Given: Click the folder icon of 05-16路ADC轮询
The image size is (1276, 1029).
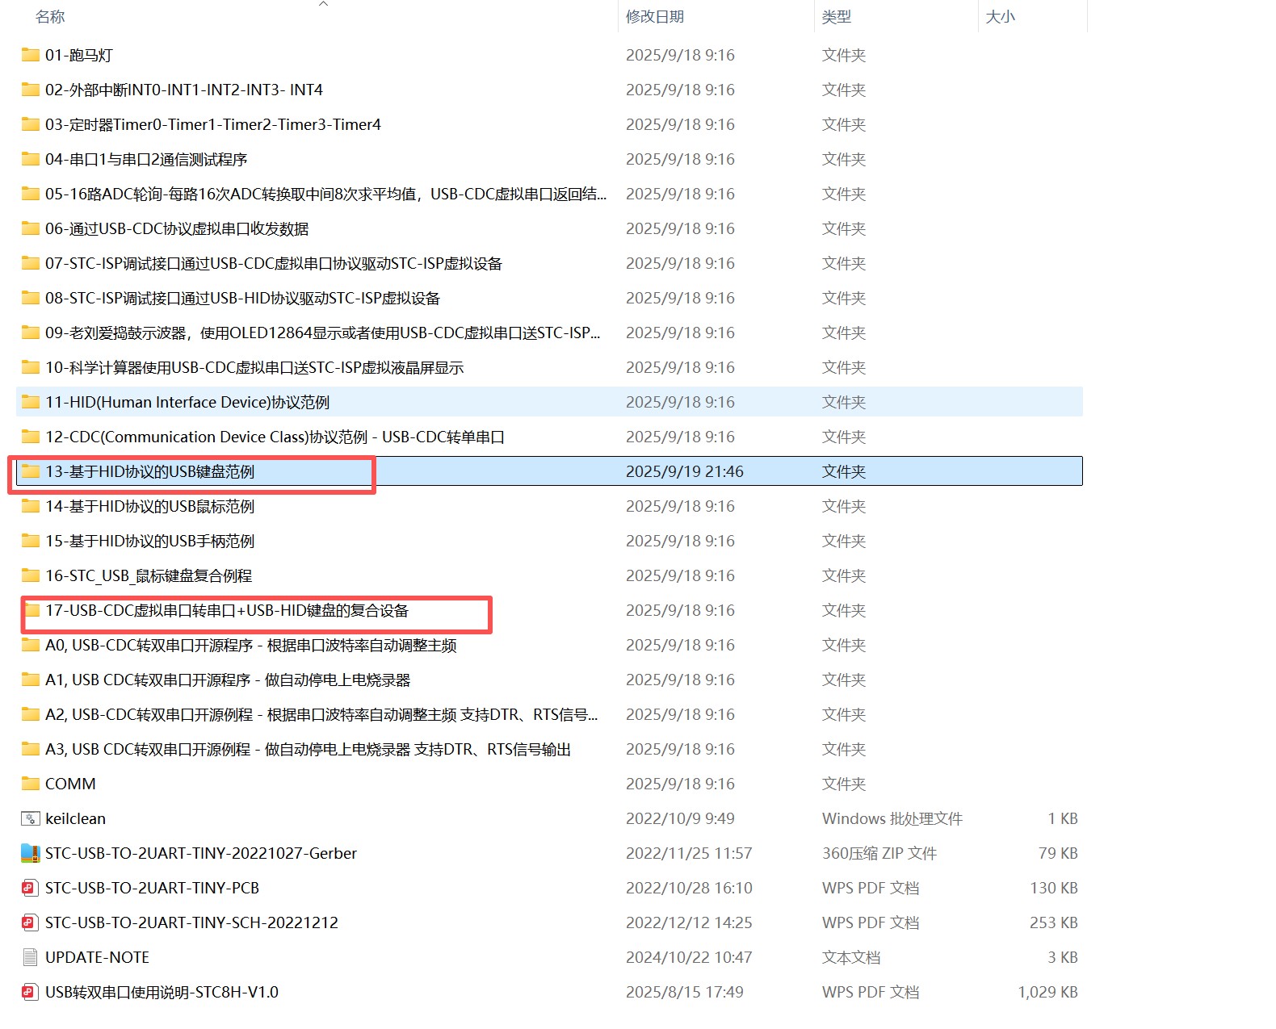Looking at the screenshot, I should coord(31,194).
